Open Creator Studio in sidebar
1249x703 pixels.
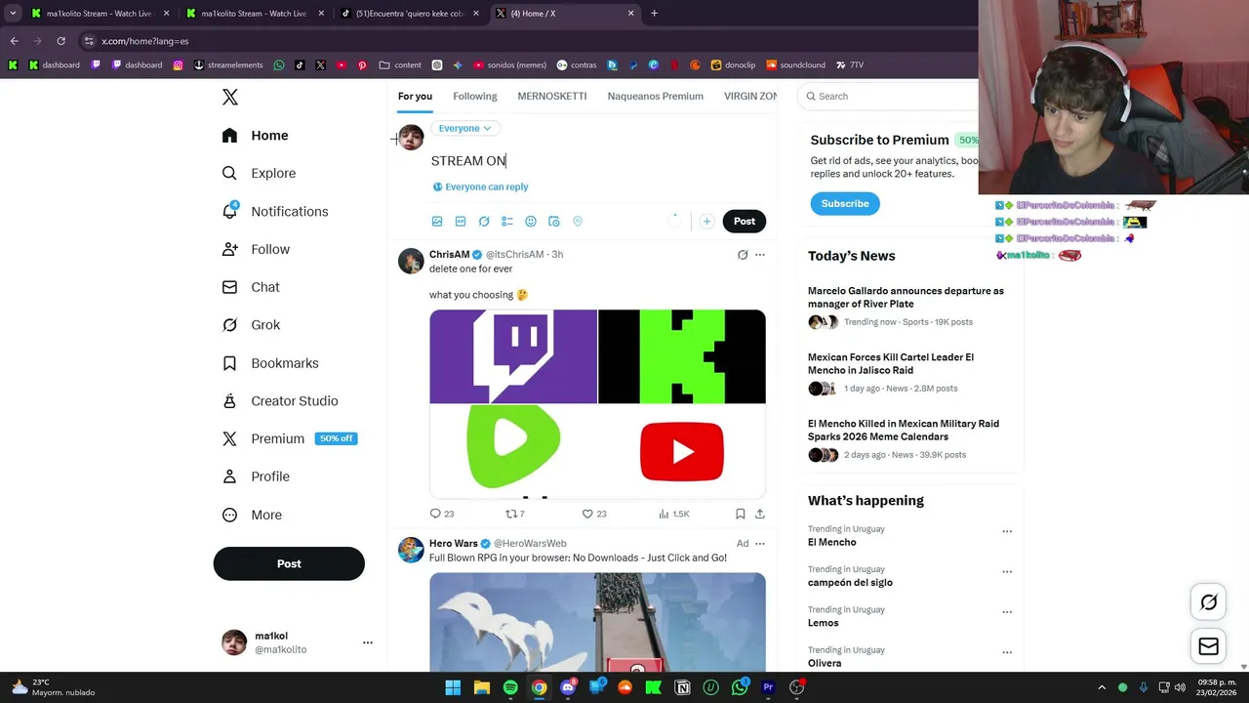point(280,401)
